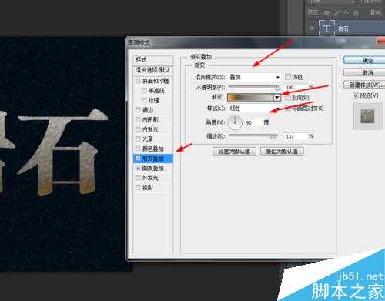Open gradient editor via the gradient swatch
This screenshot has width=385, height=301.
click(250, 97)
